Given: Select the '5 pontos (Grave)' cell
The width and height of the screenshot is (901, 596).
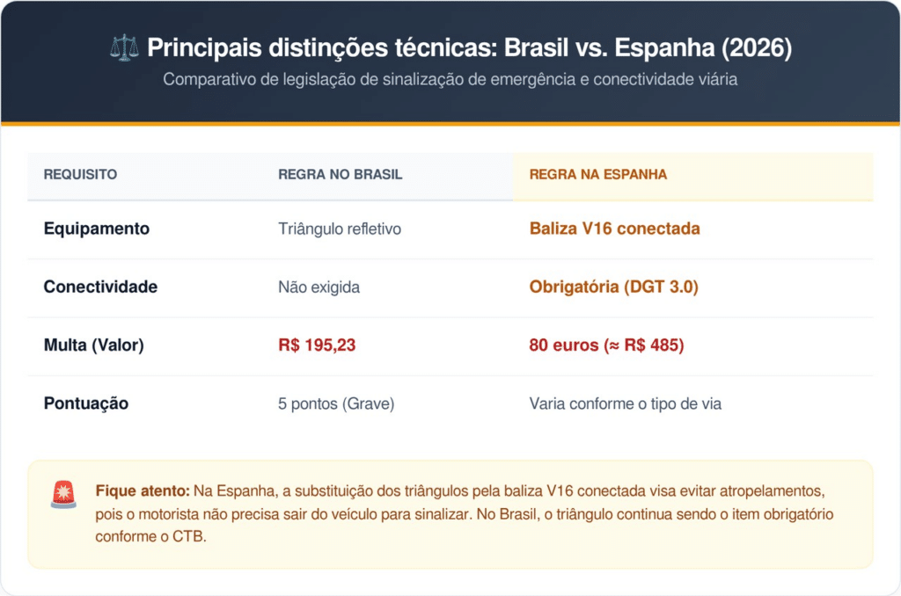Looking at the screenshot, I should pos(336,403).
